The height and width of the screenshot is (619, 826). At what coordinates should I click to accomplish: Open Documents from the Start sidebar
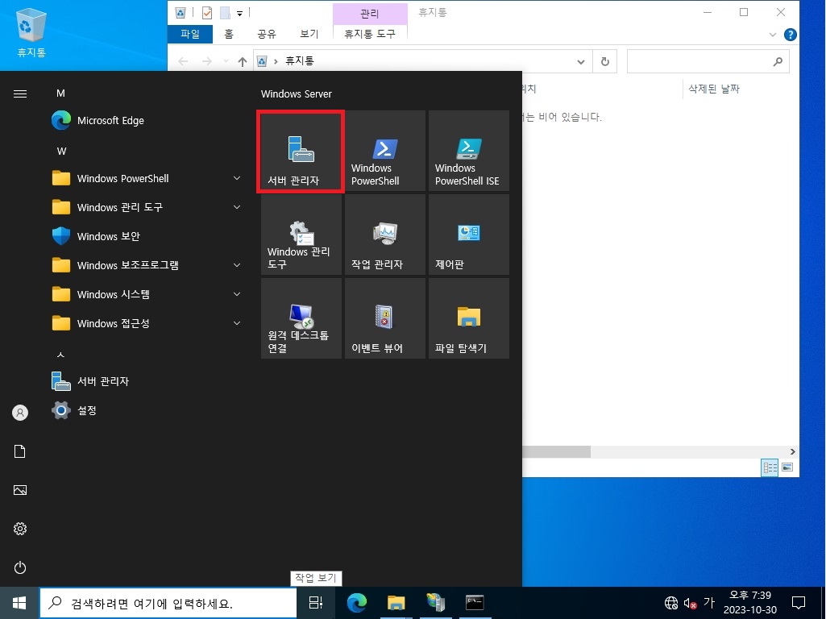(x=20, y=451)
